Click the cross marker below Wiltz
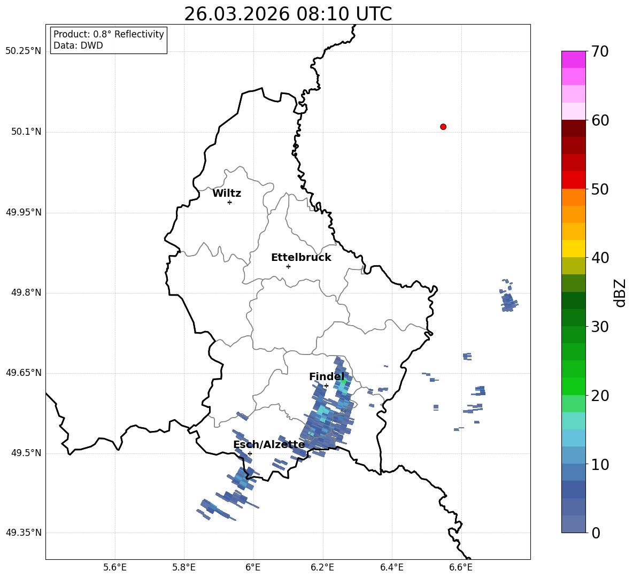This screenshot has width=633, height=578. coord(230,202)
